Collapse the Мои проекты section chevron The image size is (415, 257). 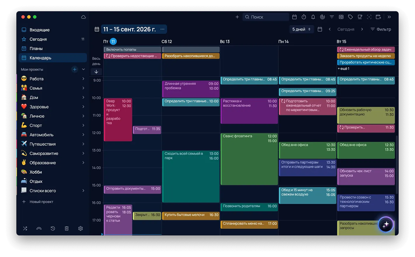83,69
